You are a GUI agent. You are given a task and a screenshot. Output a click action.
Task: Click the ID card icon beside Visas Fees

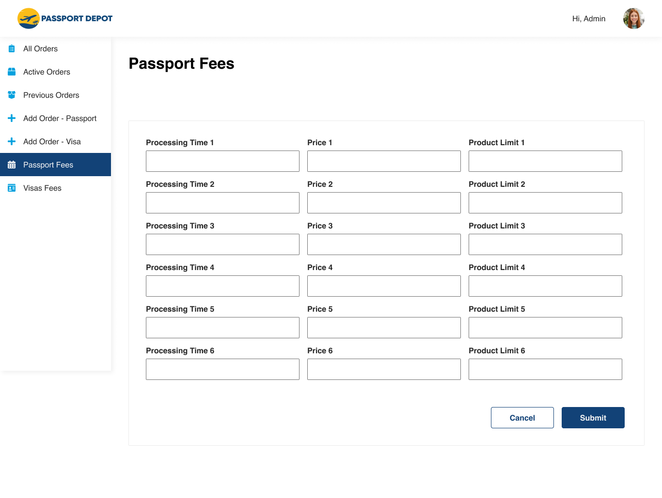pyautogui.click(x=12, y=188)
